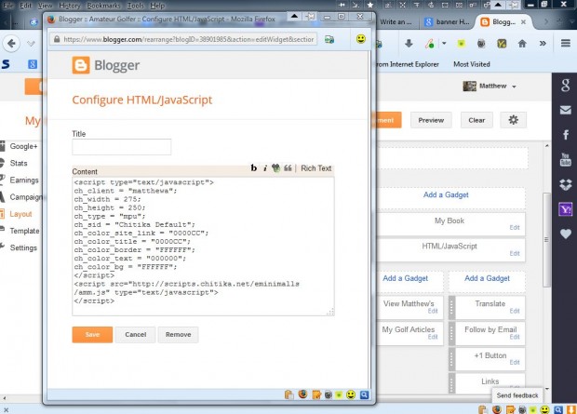Open the Dropbox sidebar icon
This screenshot has height=414, width=577.
click(566, 184)
